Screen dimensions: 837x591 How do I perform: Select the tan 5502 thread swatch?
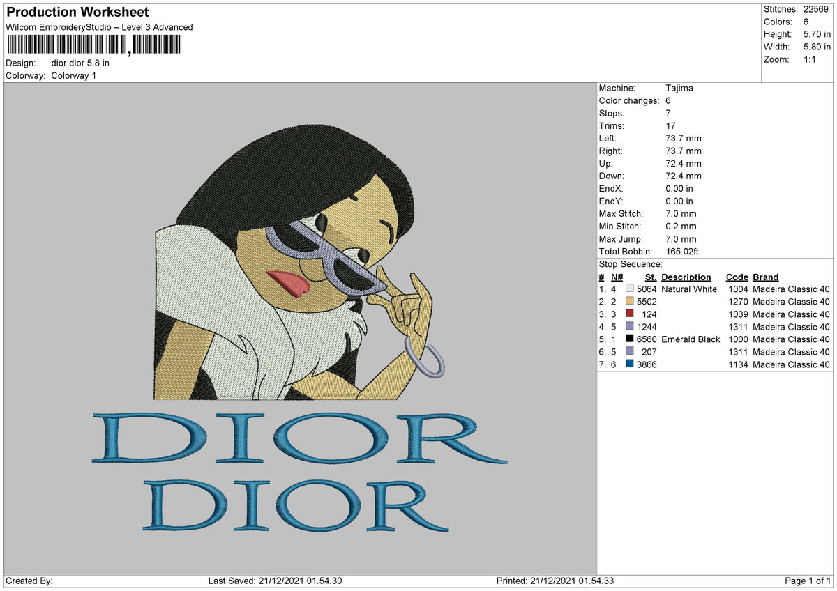click(630, 302)
